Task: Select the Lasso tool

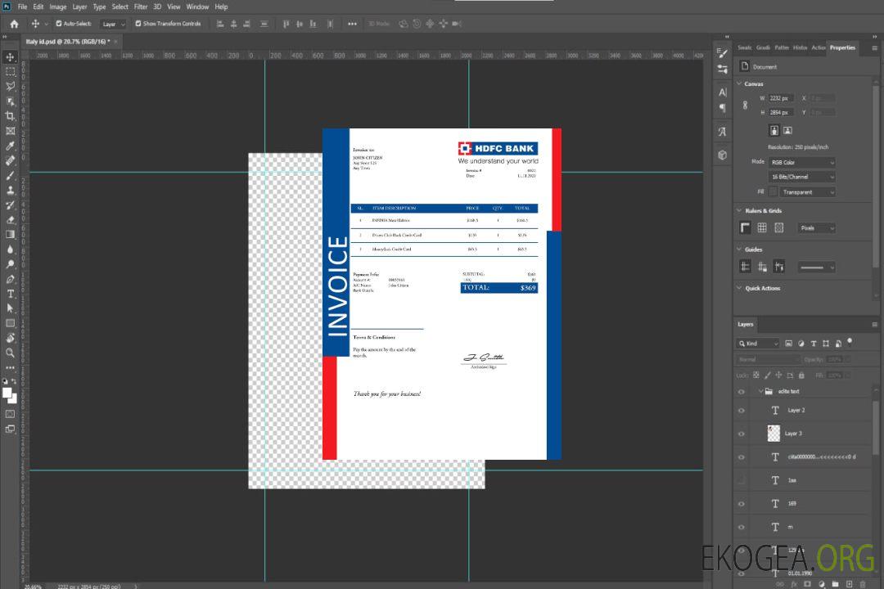Action: pyautogui.click(x=10, y=86)
